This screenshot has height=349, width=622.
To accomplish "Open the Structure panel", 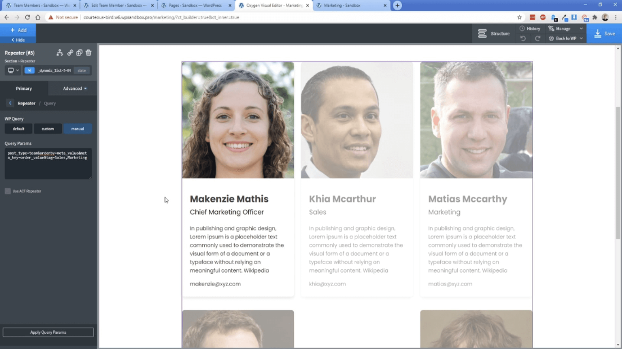I will coord(494,34).
